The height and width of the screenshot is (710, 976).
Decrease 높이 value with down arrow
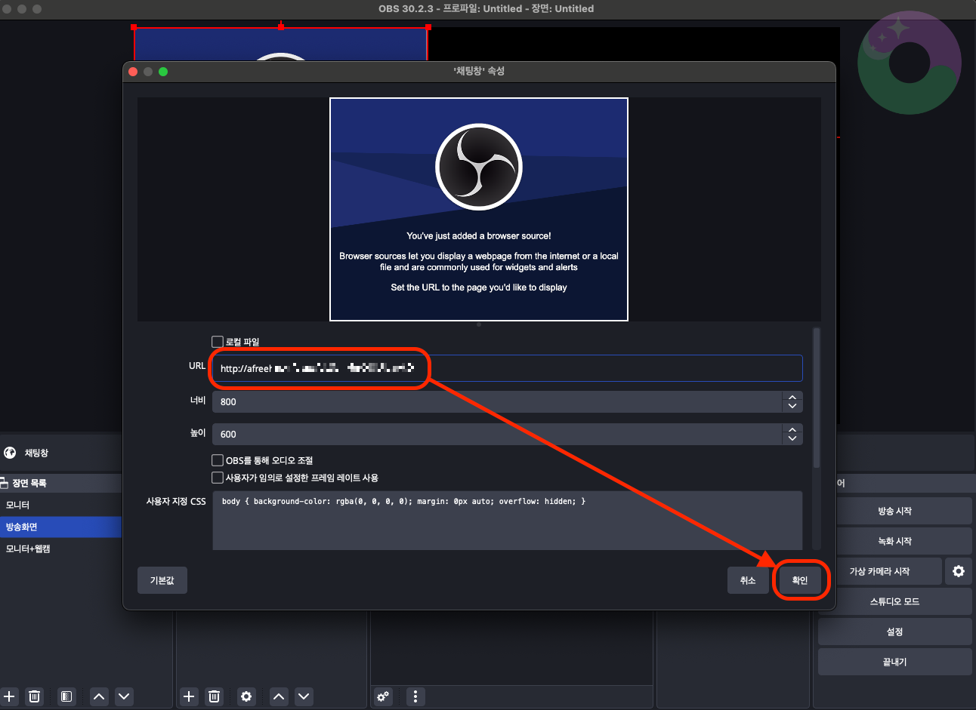point(792,439)
